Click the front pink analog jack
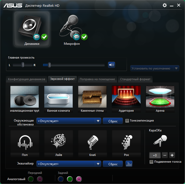The image size is (185, 184). (x=40, y=179)
